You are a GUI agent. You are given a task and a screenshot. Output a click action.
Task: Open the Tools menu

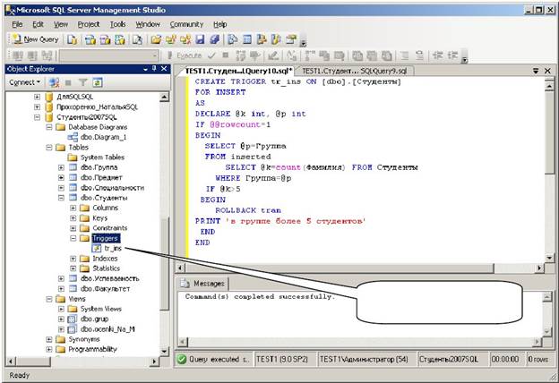(117, 24)
